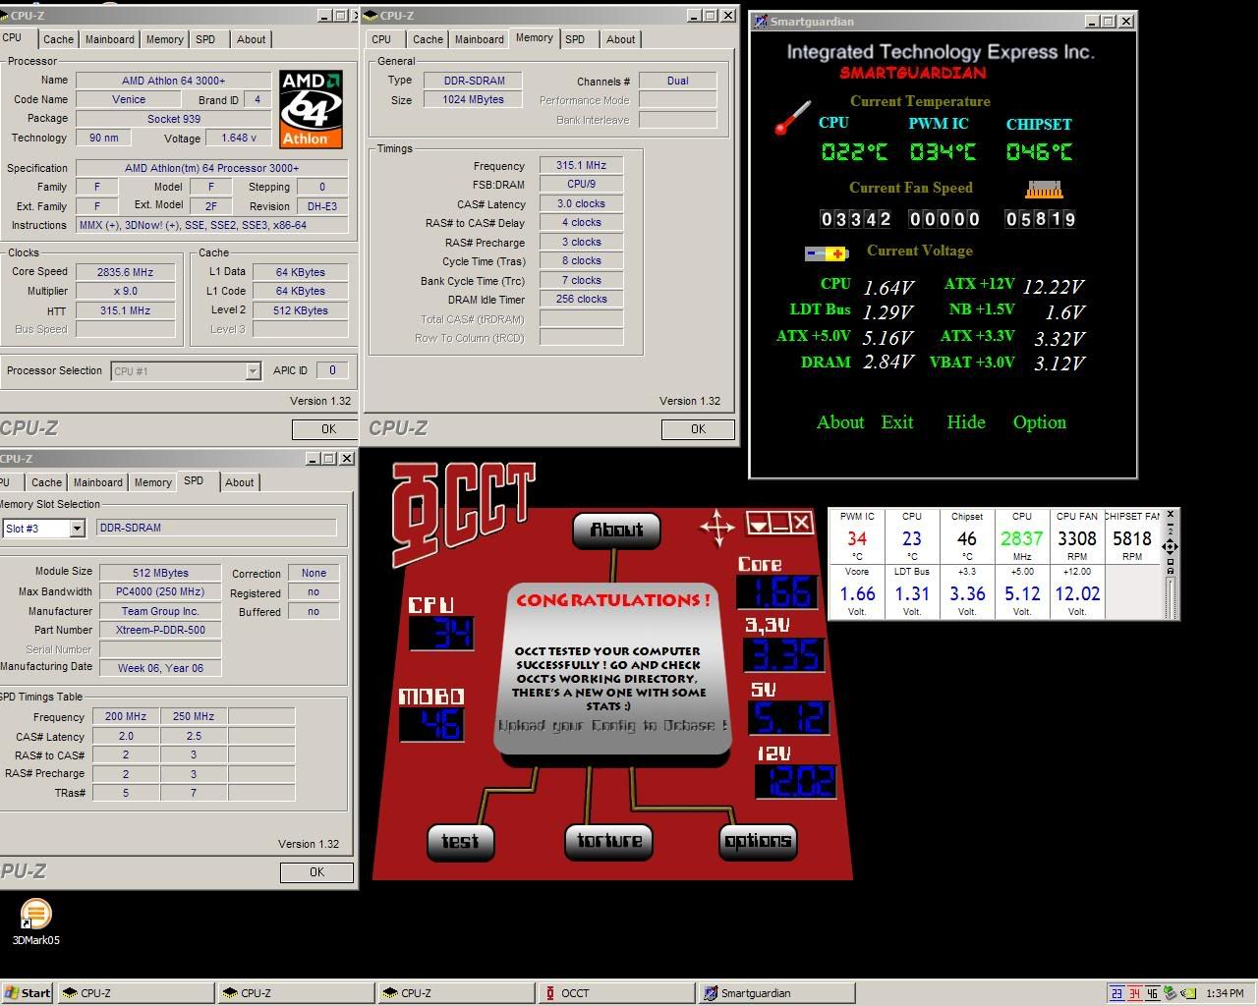
Task: Close the hardware monitor widget with its small X
Action: pyautogui.click(x=1170, y=514)
